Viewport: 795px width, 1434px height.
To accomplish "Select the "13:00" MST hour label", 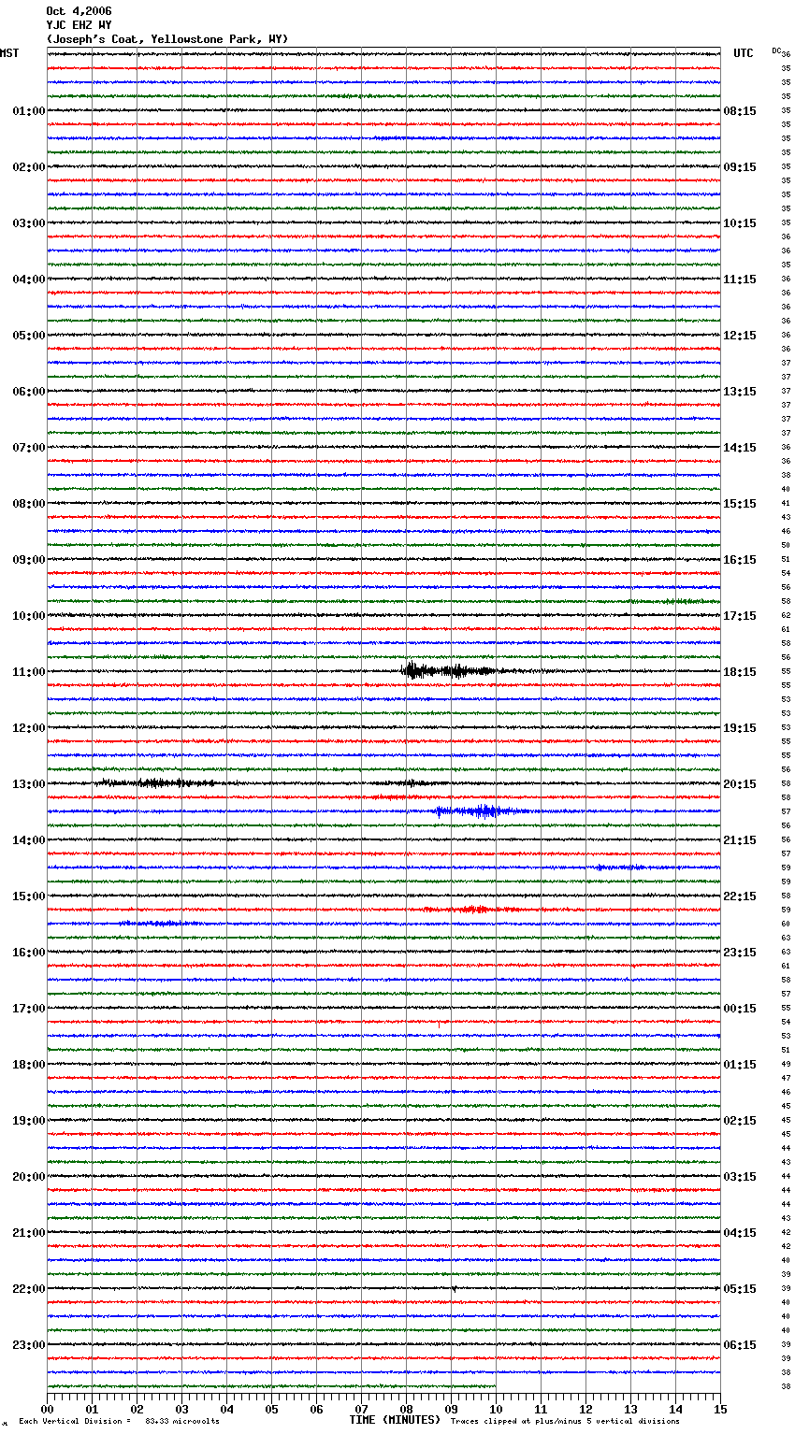I will (29, 784).
